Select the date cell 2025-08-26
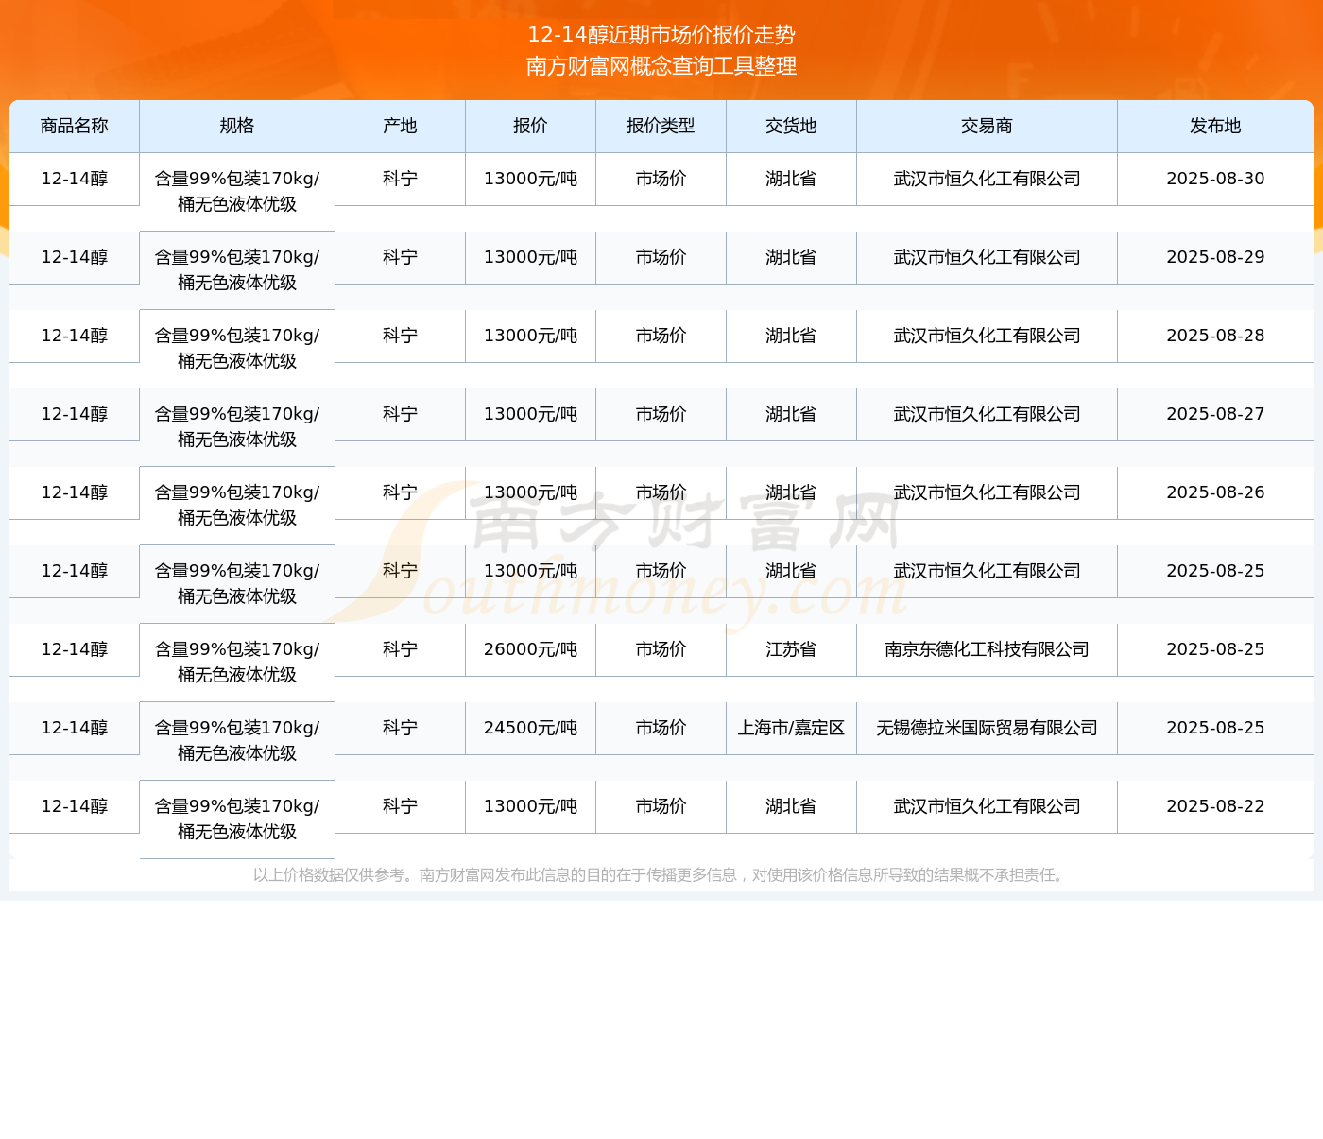 coord(1215,492)
